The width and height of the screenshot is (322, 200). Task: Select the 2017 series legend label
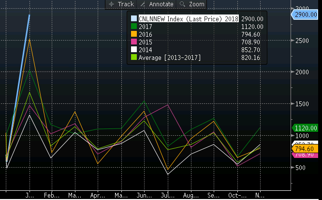(x=146, y=26)
